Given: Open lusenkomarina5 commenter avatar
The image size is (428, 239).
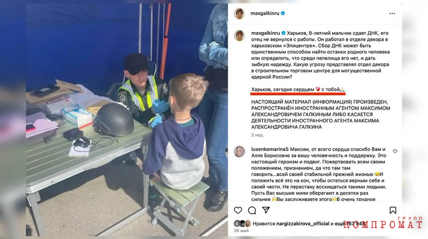Looking at the screenshot, I should [x=239, y=151].
